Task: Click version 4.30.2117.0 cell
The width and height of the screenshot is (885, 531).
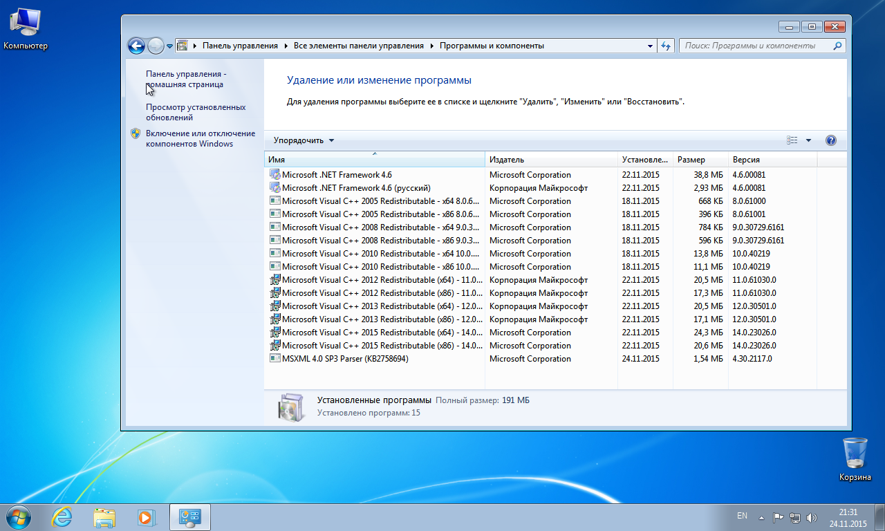Action: click(752, 359)
